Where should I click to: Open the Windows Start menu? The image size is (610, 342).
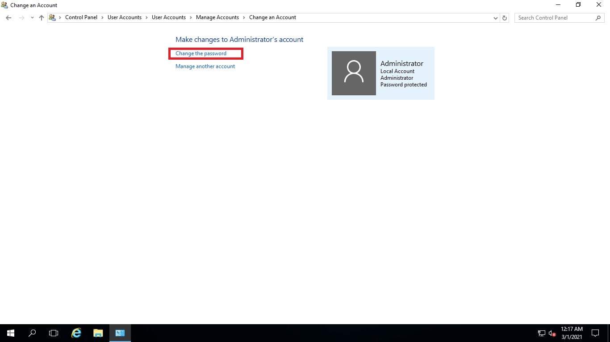click(11, 333)
